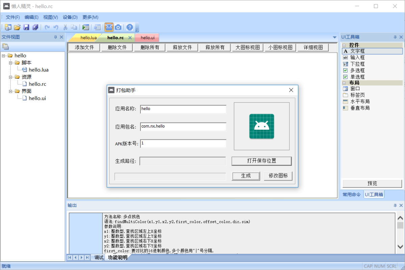405x270 pixels.
Task: Click the icon under 文件视图 header
Action: [x=5, y=47]
